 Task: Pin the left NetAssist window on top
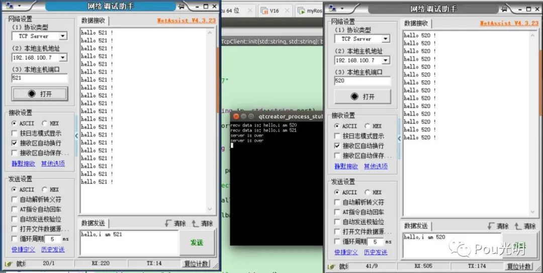click(181, 6)
